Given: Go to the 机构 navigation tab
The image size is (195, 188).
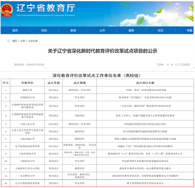Looking at the screenshot, I should (44, 30).
